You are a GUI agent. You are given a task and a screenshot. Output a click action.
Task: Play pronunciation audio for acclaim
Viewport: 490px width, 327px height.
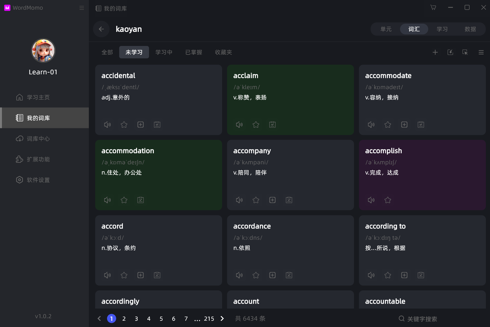pos(239,125)
